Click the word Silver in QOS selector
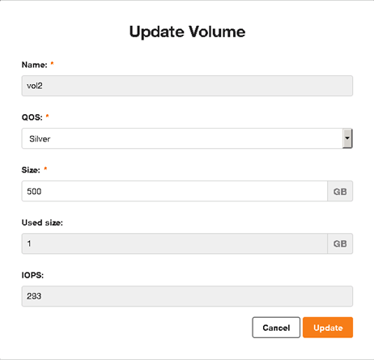 coord(40,139)
